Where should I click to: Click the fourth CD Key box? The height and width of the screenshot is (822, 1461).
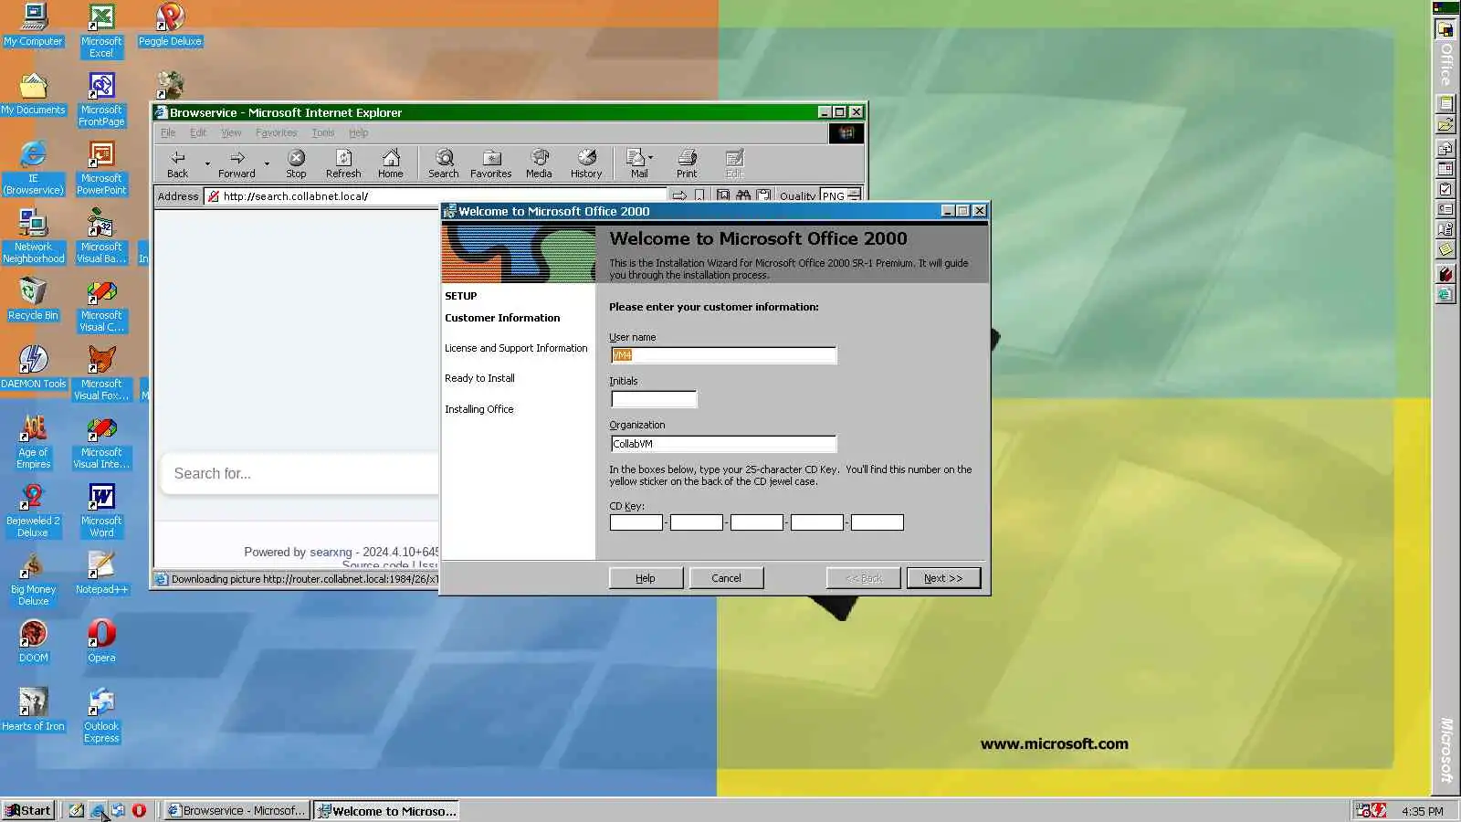coord(817,522)
